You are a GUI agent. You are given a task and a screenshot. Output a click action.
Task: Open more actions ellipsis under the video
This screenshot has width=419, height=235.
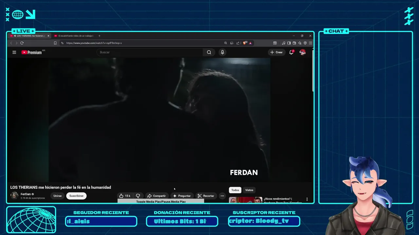tap(222, 196)
